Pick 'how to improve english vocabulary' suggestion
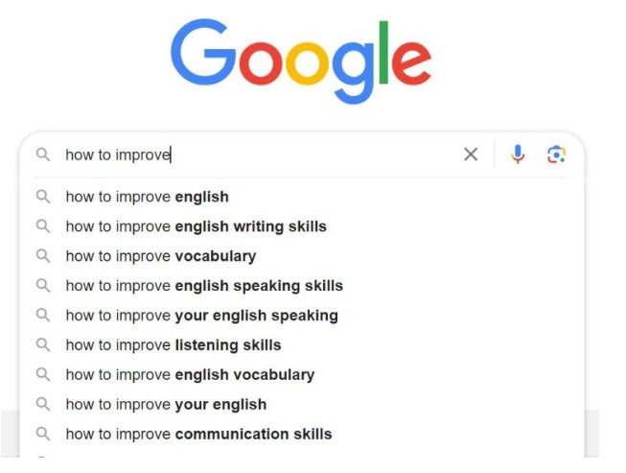The image size is (626, 473). coord(302,374)
